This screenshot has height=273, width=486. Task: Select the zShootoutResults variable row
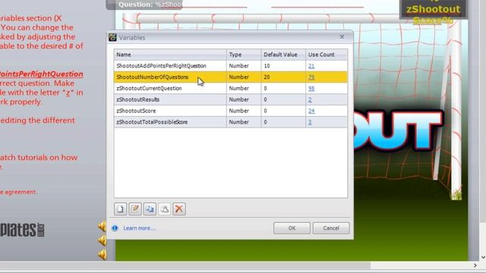click(231, 99)
